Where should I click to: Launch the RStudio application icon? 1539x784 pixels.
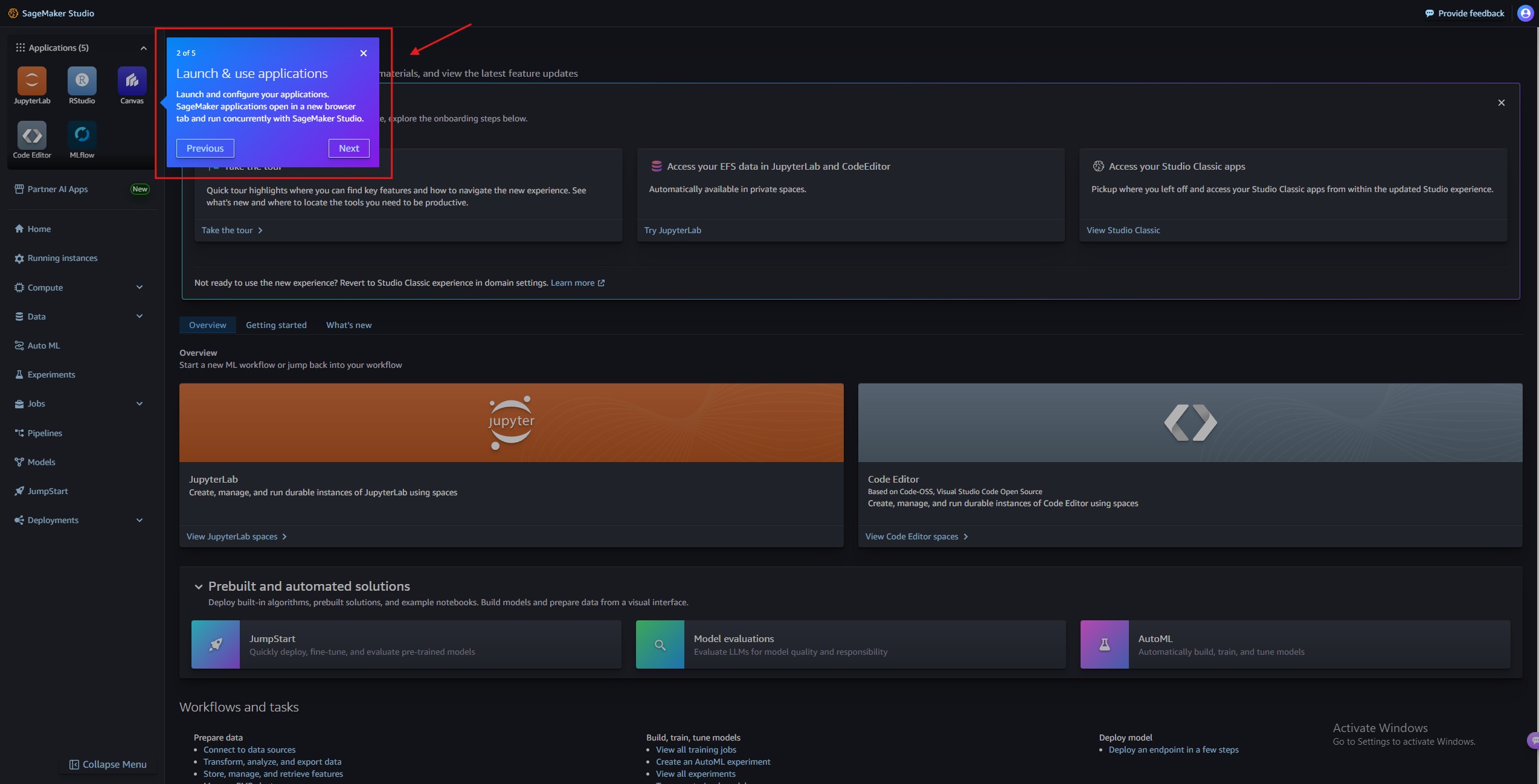pos(82,81)
